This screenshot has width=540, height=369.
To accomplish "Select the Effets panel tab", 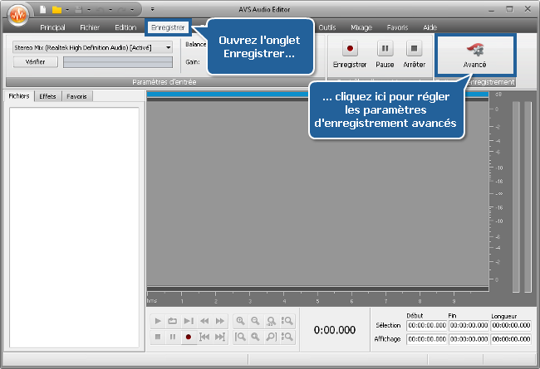I will (47, 96).
